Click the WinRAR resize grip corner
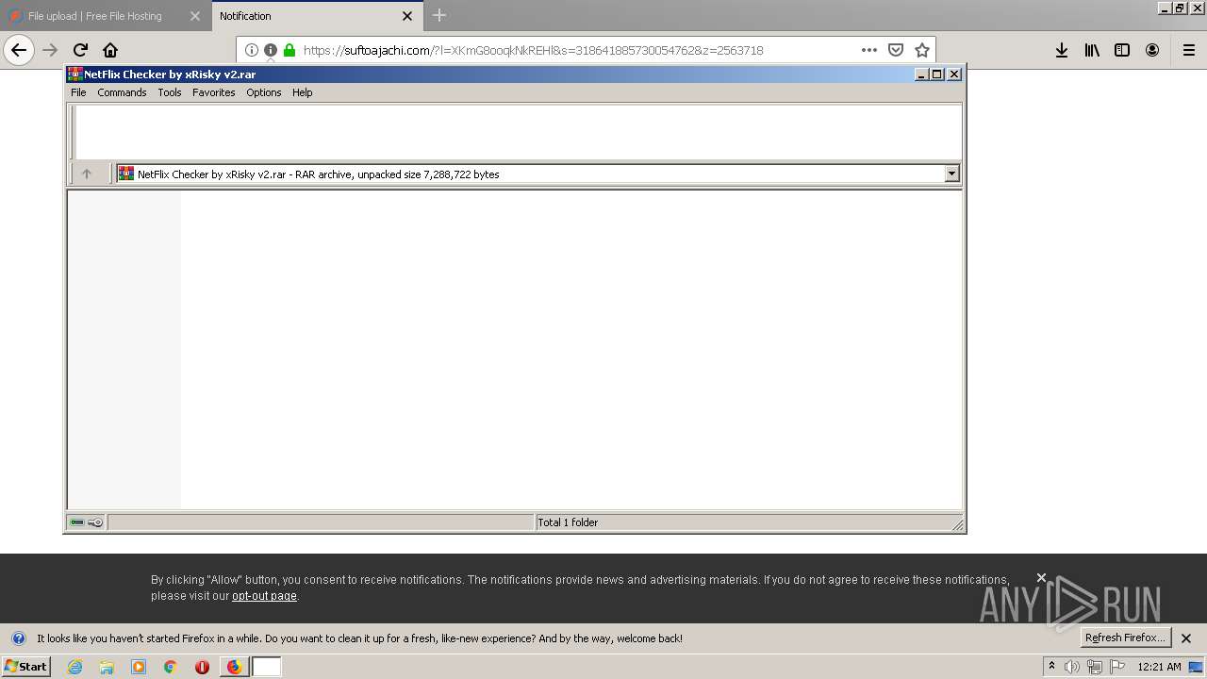The height and width of the screenshot is (679, 1207). pos(957,524)
